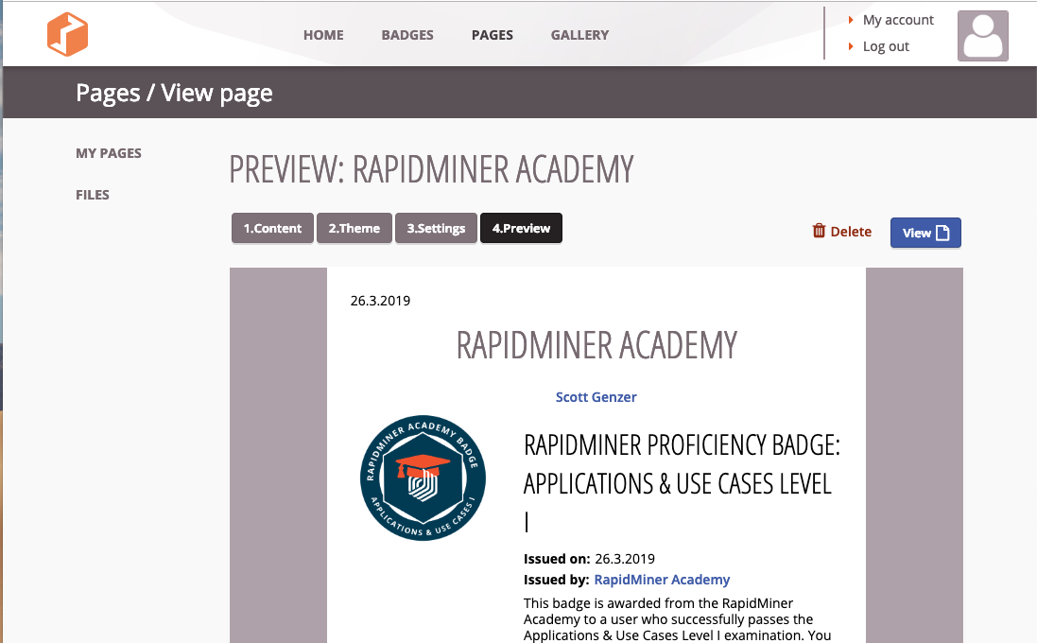Open My account link
The height and width of the screenshot is (643, 1037).
coord(898,20)
